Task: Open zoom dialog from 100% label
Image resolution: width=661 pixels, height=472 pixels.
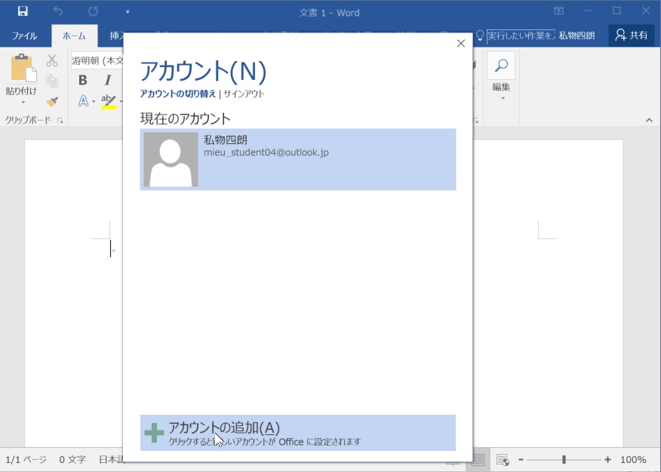Action: 633,459
